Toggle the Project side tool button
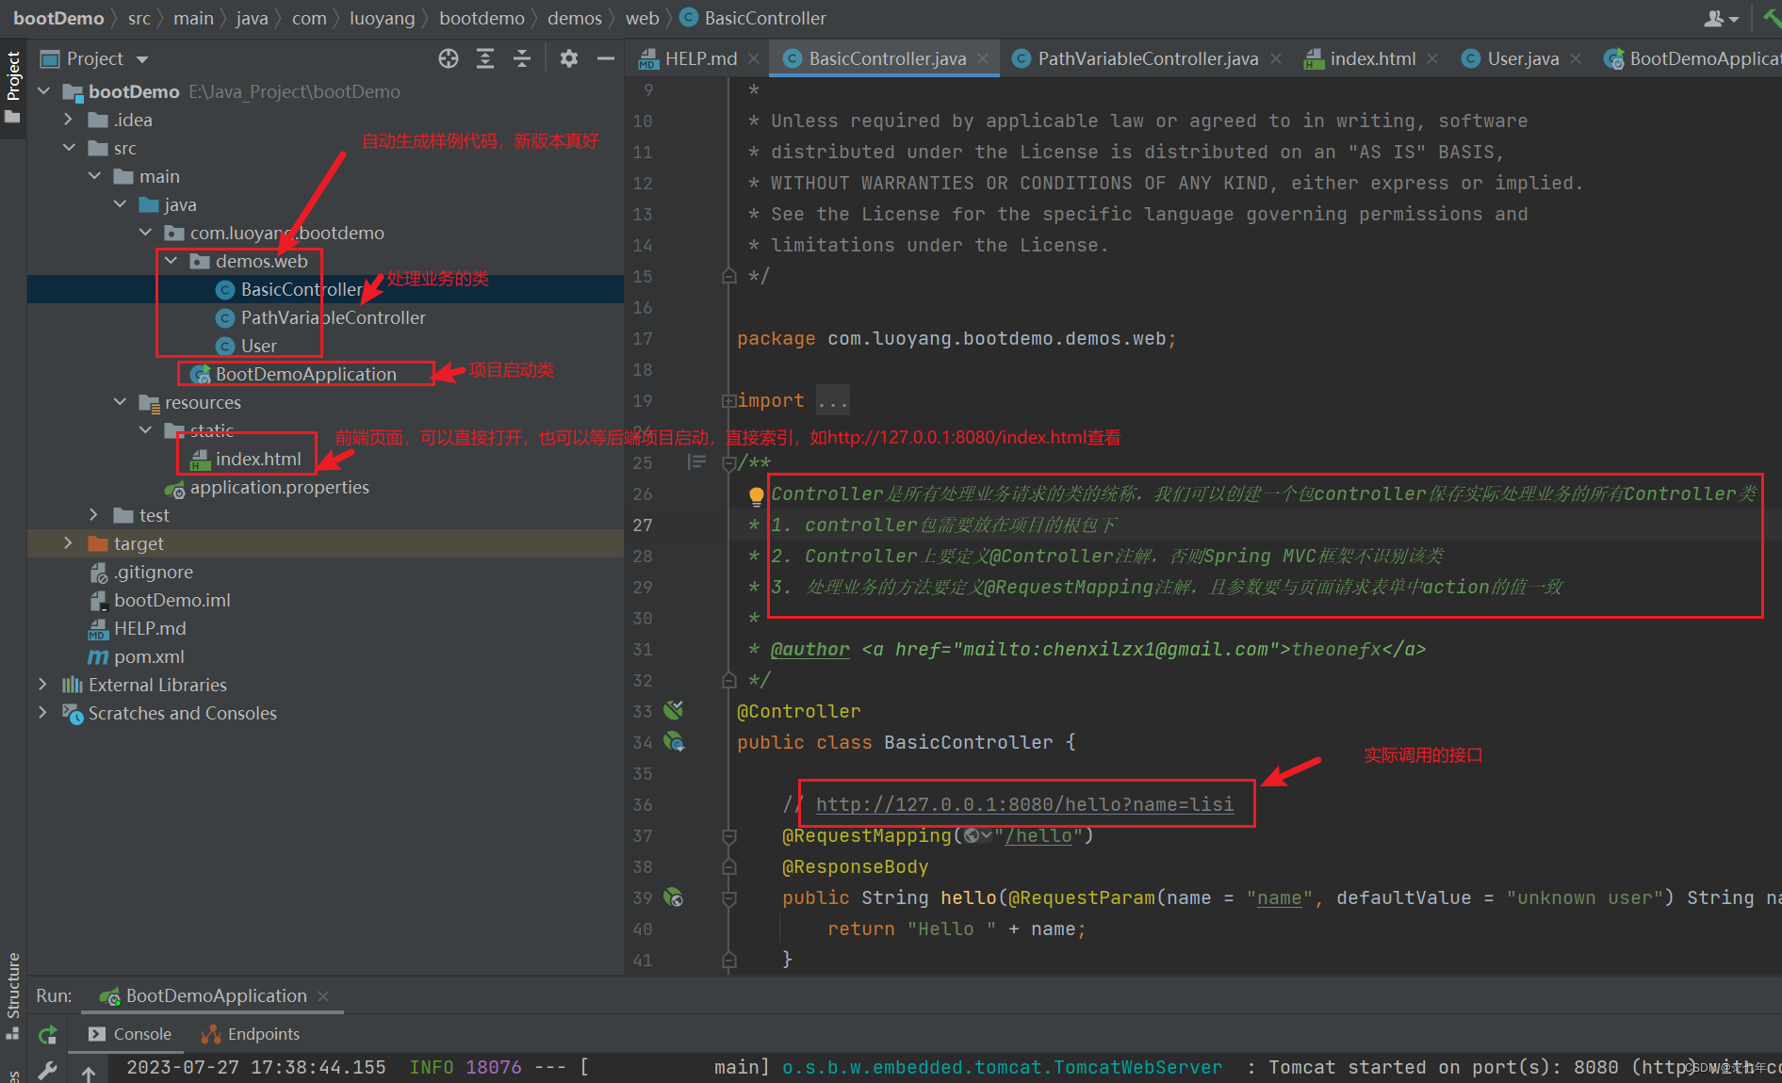1782x1083 pixels. [13, 87]
